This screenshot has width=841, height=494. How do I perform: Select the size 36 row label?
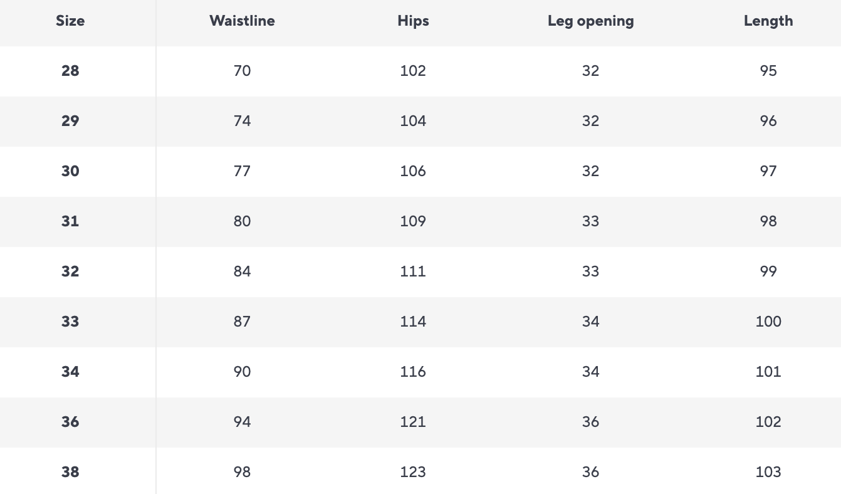(70, 422)
